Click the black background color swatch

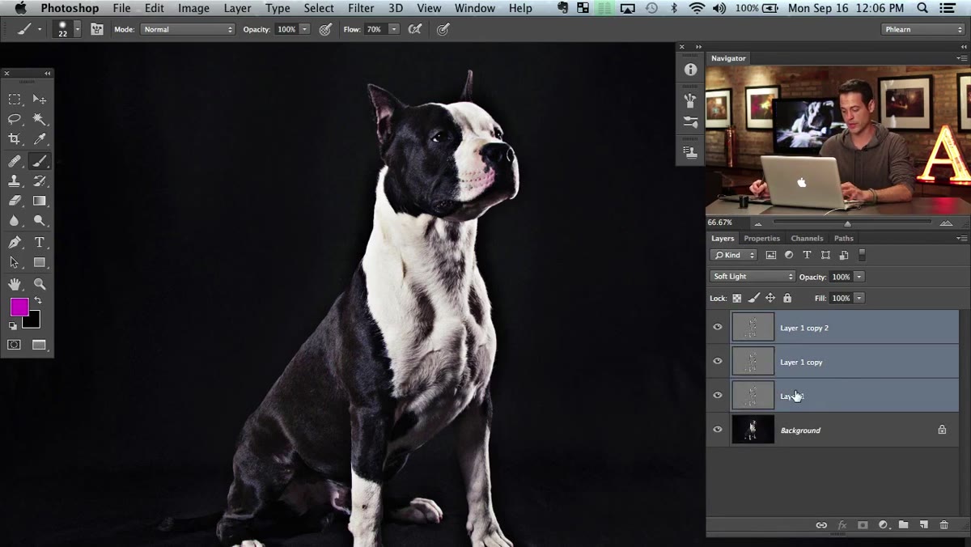tap(32, 321)
